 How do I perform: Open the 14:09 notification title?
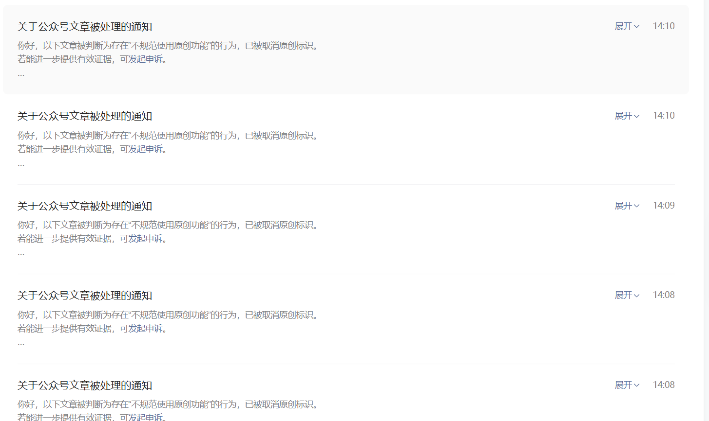[85, 206]
